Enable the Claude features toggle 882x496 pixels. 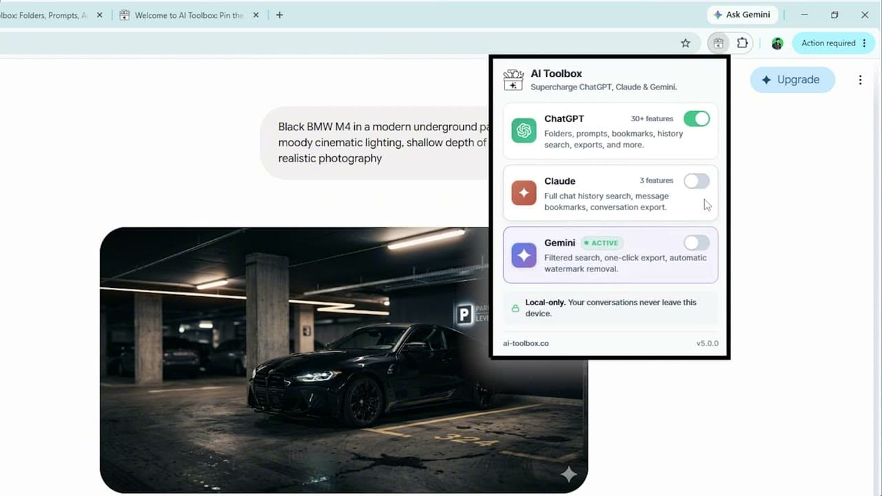[x=697, y=181]
